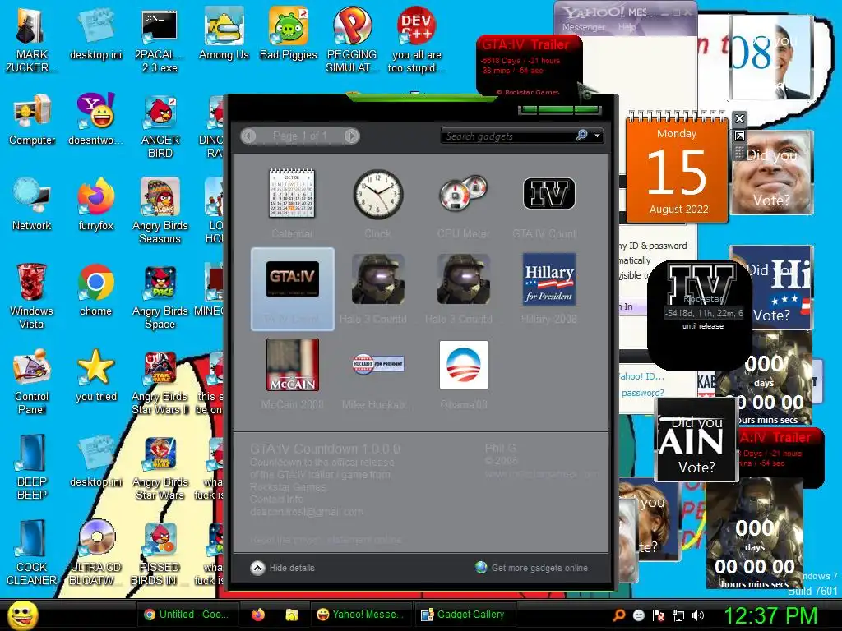Open Firefox from the taskbar
Screen dimensions: 842x631
tap(257, 615)
